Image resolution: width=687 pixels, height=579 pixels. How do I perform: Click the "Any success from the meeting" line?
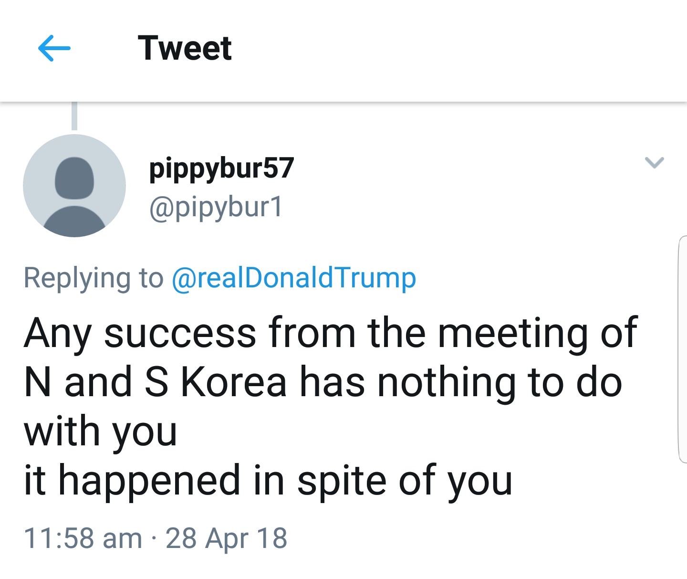(x=330, y=333)
